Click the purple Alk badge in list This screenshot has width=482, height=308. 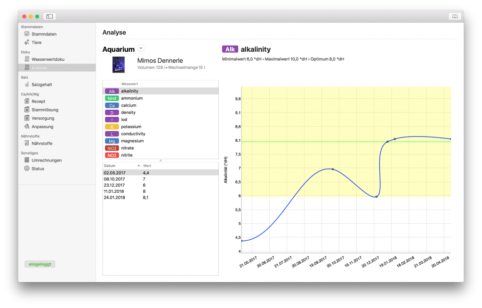point(112,91)
